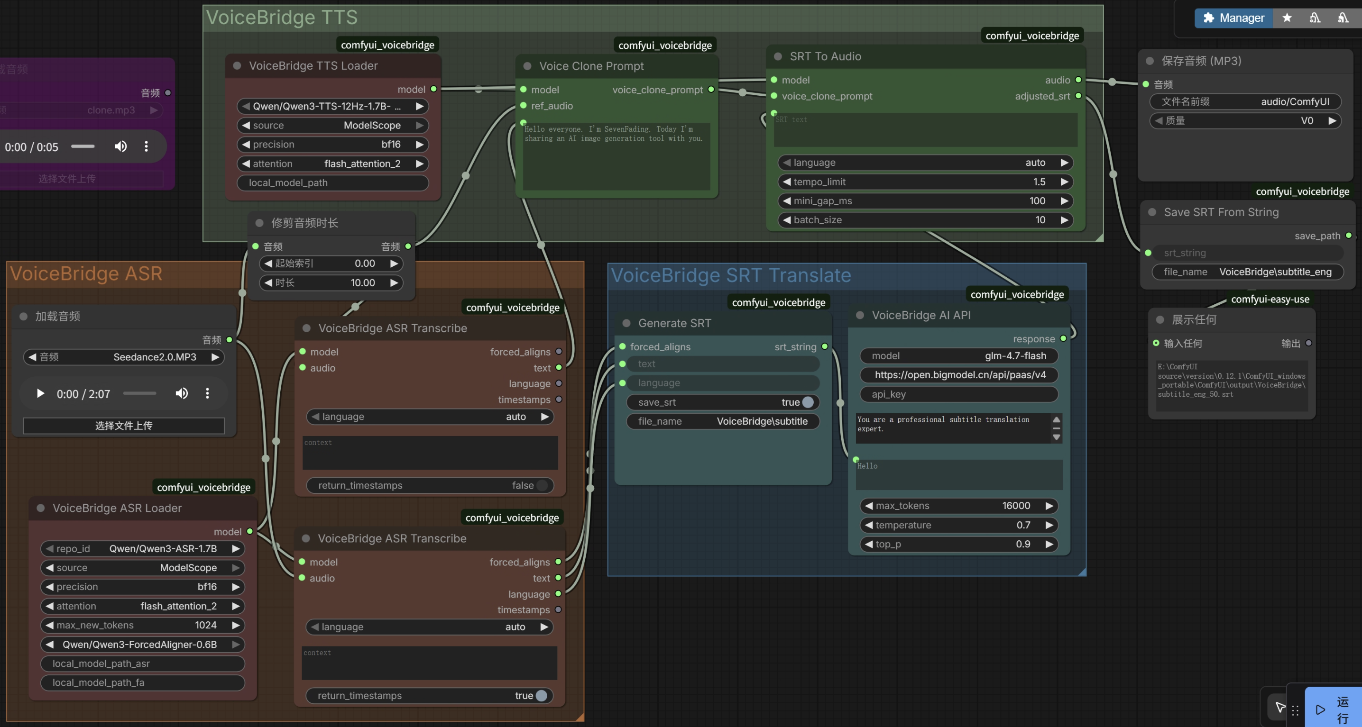Open repo_id Qwen3-ASR-1.7B dropdown
The height and width of the screenshot is (727, 1362).
pyautogui.click(x=143, y=549)
